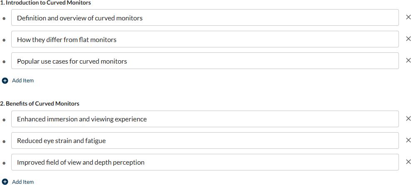Remove the 'Popular use cases' item with X
The width and height of the screenshot is (411, 185).
pyautogui.click(x=408, y=61)
